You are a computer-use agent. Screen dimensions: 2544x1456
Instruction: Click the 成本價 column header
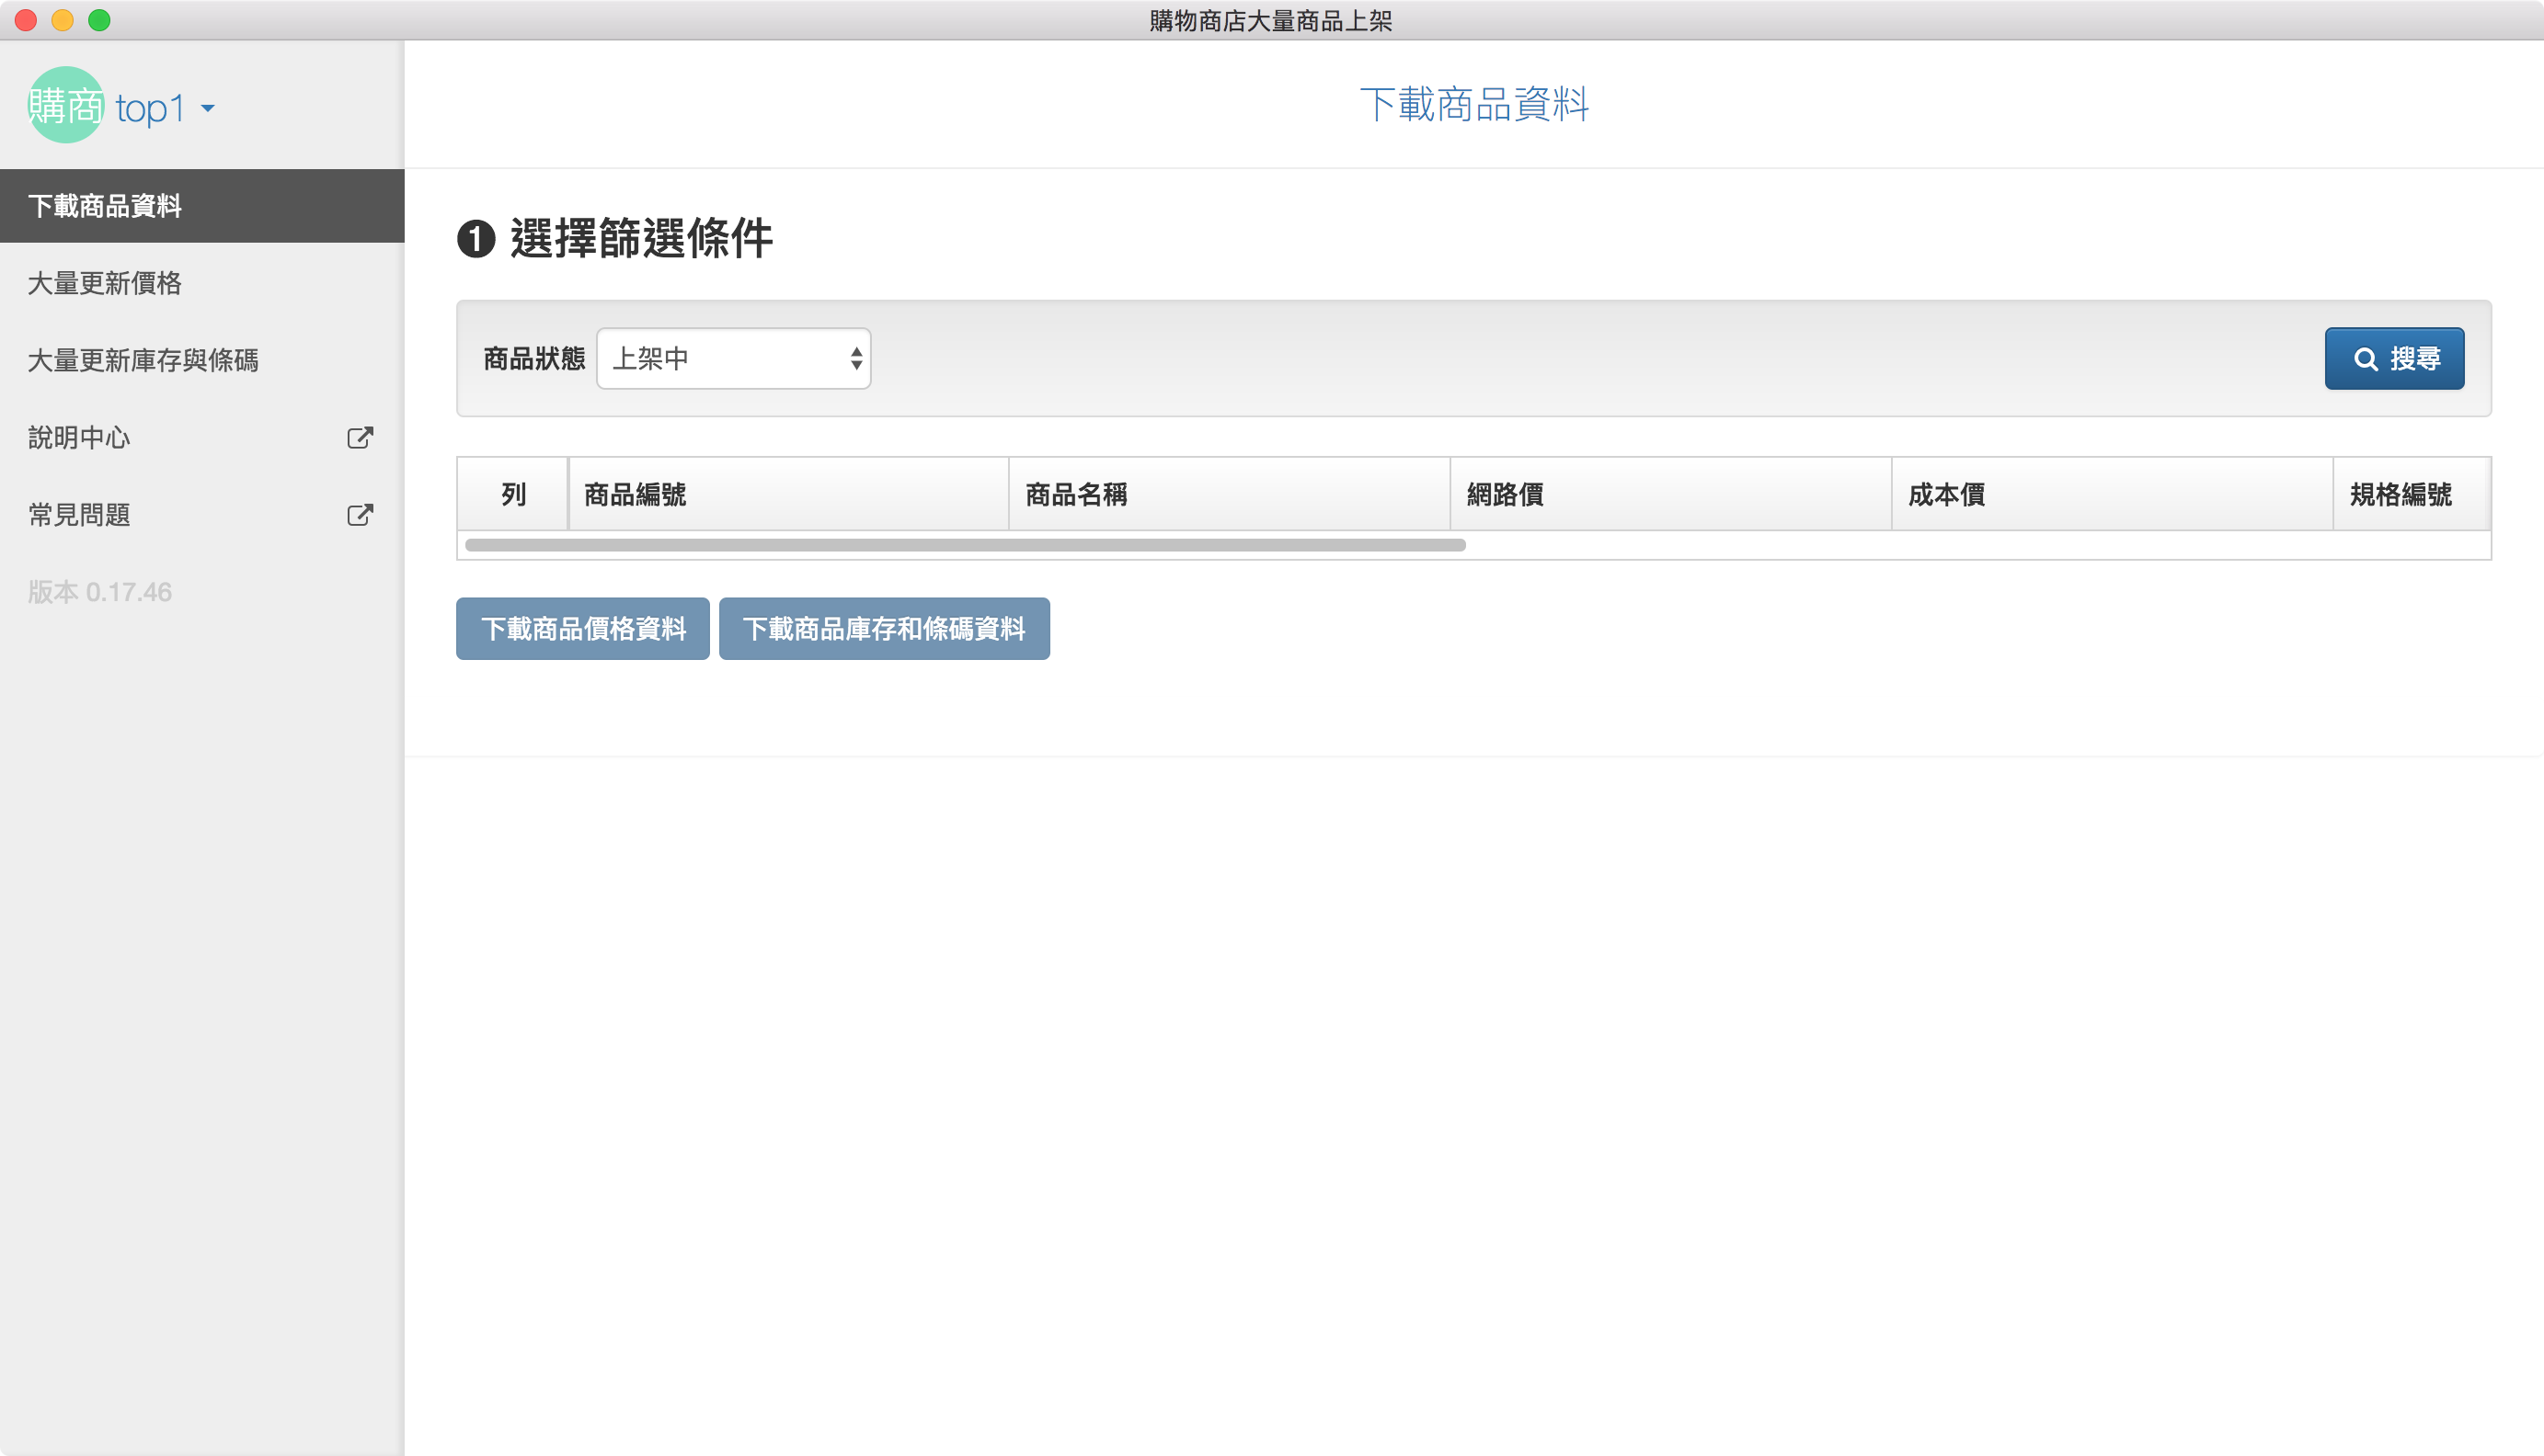click(2112, 494)
